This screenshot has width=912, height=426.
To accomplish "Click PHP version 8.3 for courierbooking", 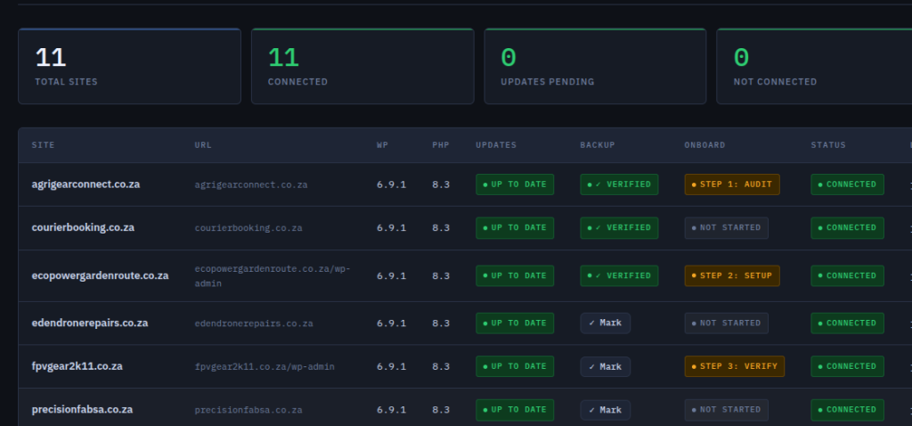I will 441,228.
